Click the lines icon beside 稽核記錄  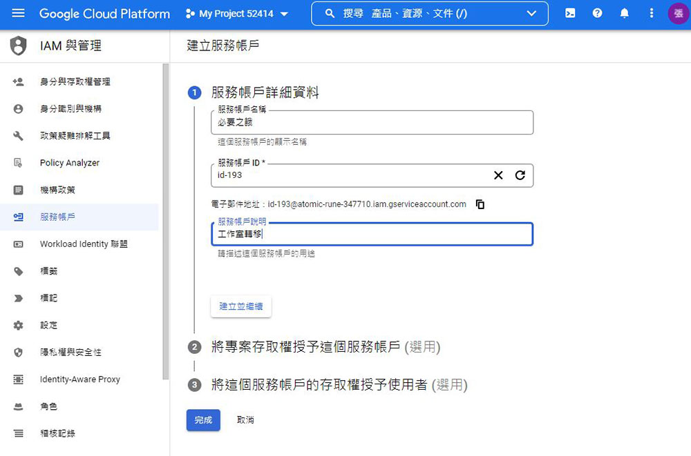18,433
